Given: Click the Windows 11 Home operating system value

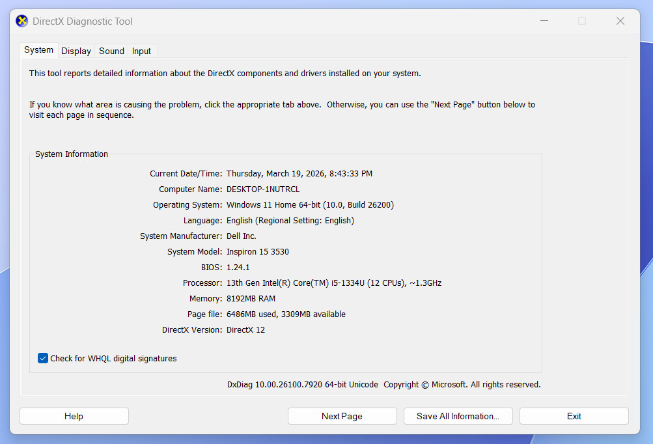Looking at the screenshot, I should click(x=311, y=205).
